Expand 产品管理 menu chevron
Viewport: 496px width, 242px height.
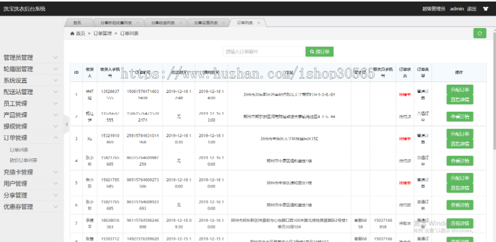point(56,115)
